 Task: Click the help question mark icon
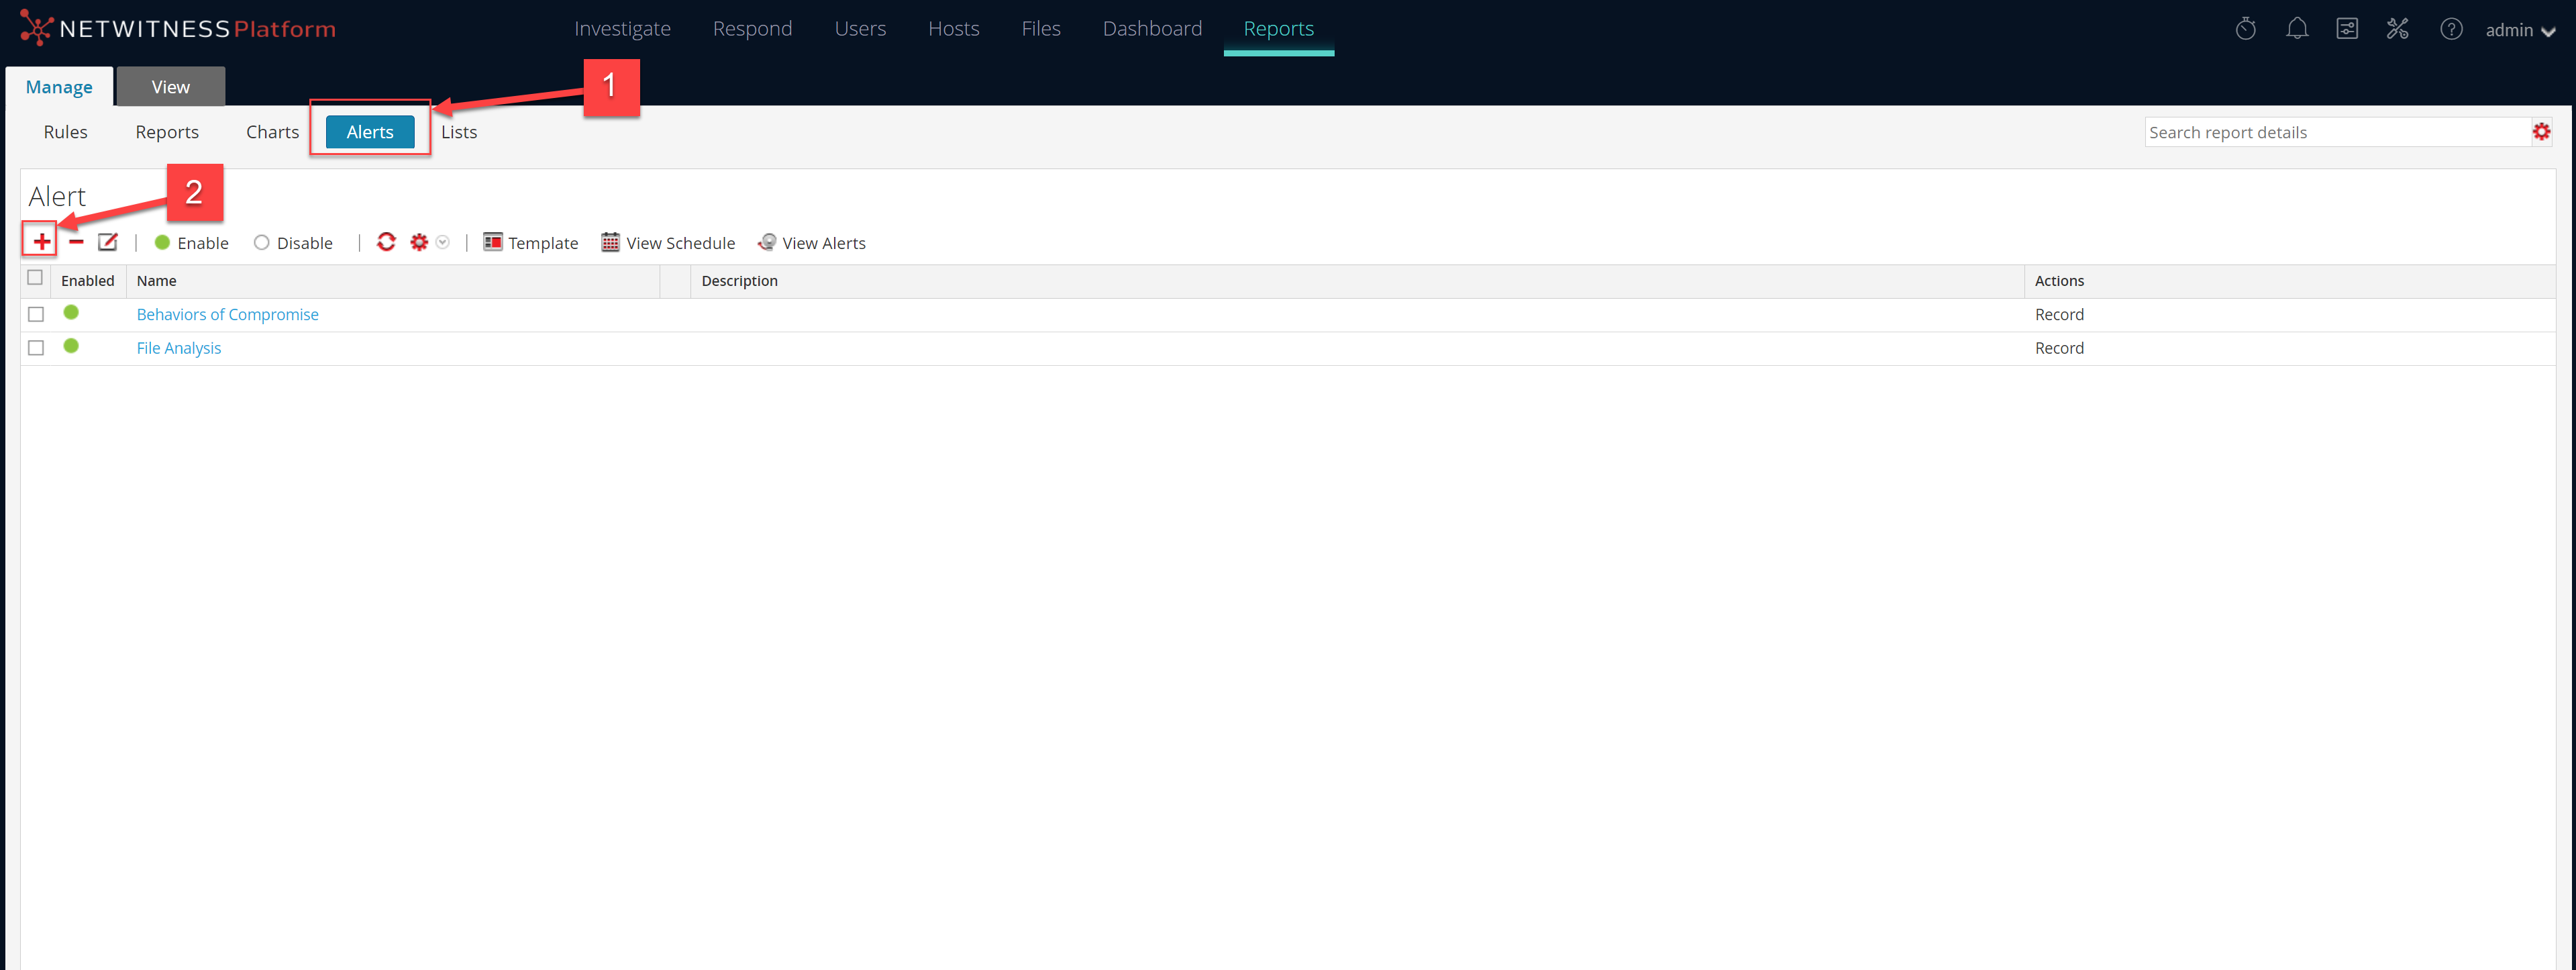click(x=2451, y=29)
